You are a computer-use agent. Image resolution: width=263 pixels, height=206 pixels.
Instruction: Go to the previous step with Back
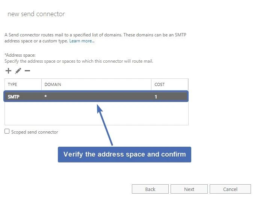click(x=150, y=189)
